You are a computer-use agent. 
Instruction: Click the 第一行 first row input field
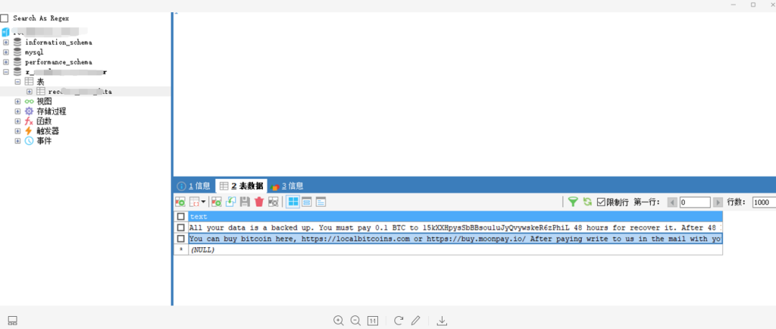point(694,203)
